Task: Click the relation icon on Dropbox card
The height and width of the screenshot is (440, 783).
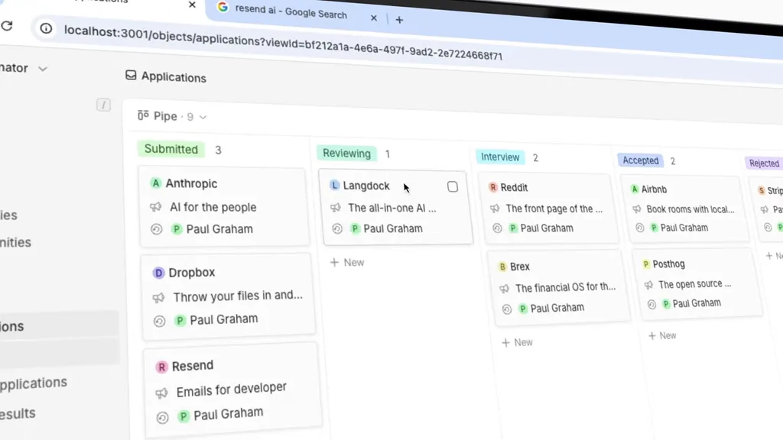Action: tap(159, 322)
